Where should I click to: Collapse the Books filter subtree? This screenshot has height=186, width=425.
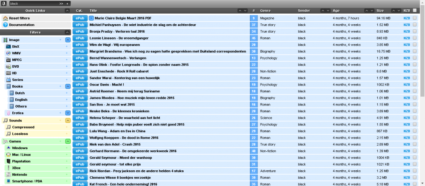coord(67,86)
